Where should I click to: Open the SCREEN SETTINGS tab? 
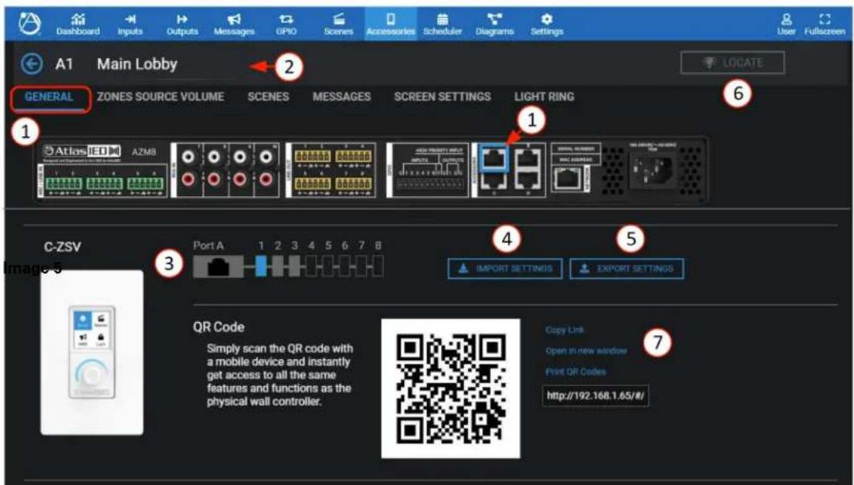442,97
